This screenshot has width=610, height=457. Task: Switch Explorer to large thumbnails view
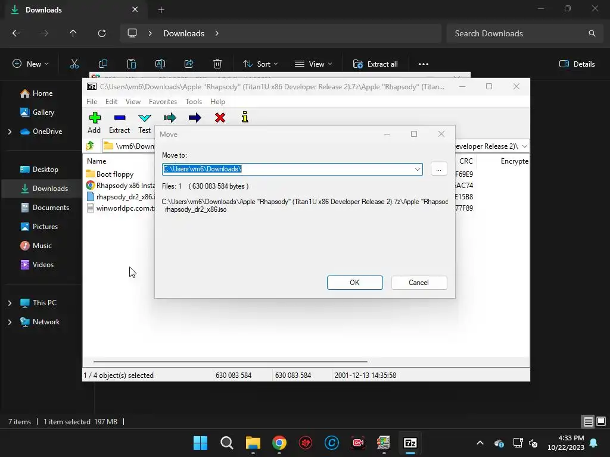(x=601, y=421)
